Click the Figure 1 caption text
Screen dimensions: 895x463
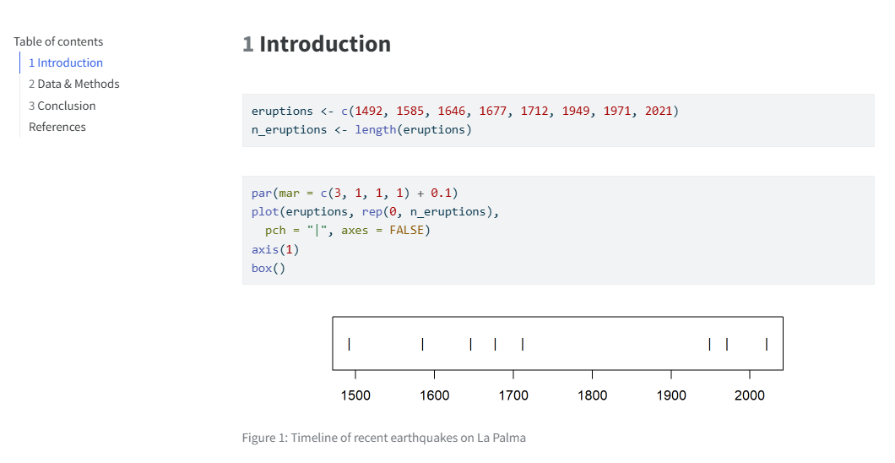pos(383,438)
